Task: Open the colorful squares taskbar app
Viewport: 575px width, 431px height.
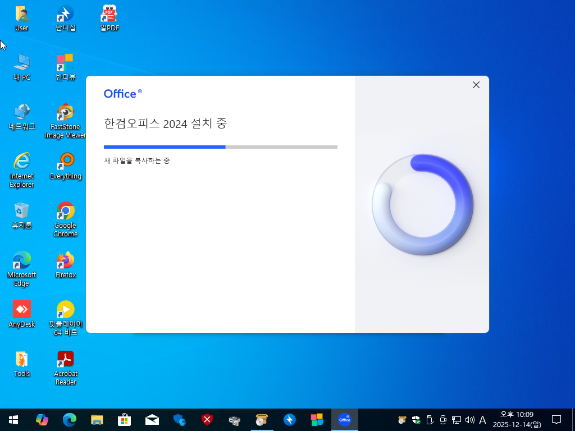Action: pyautogui.click(x=317, y=420)
